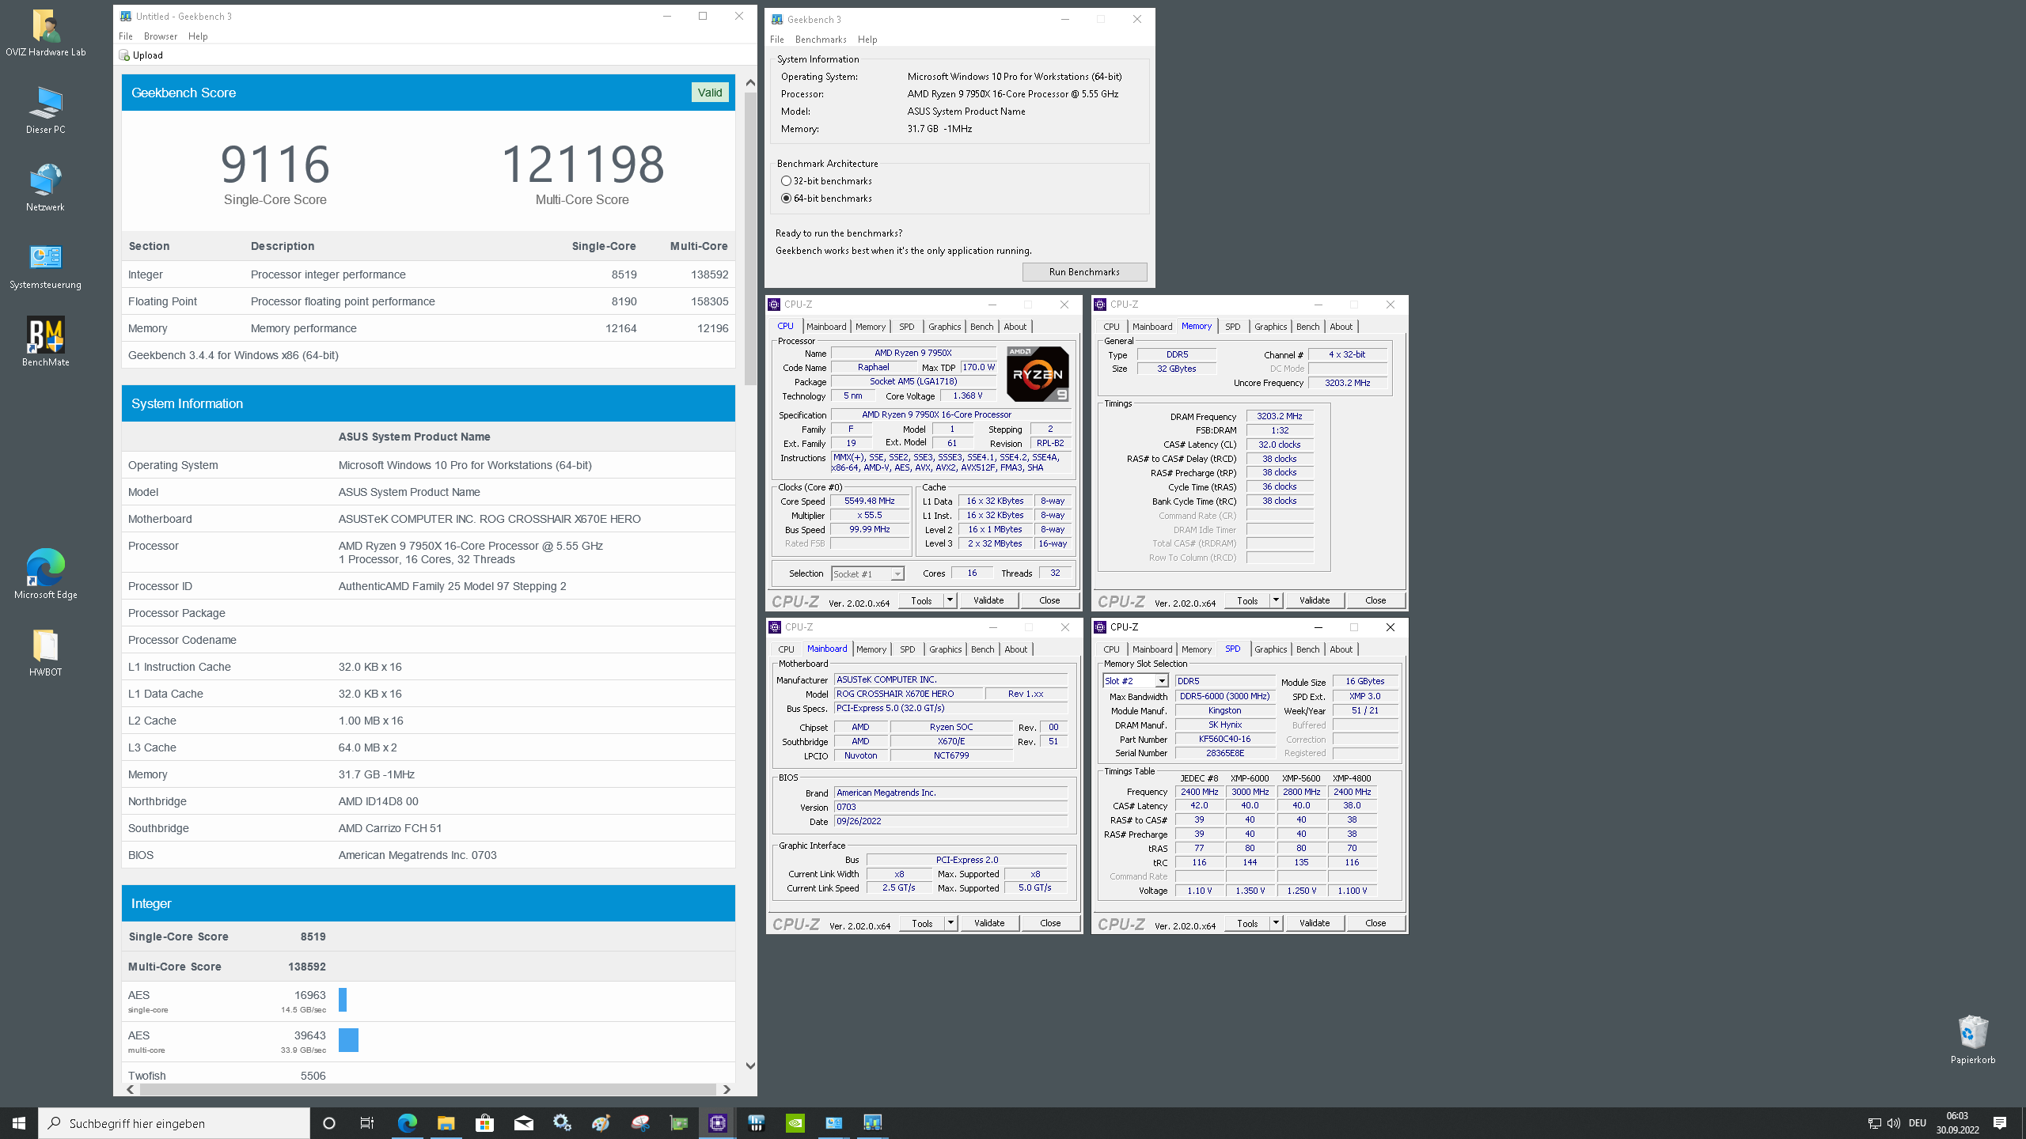2026x1139 pixels.
Task: Click scroll right arrow in Geekbench results
Action: point(726,1089)
